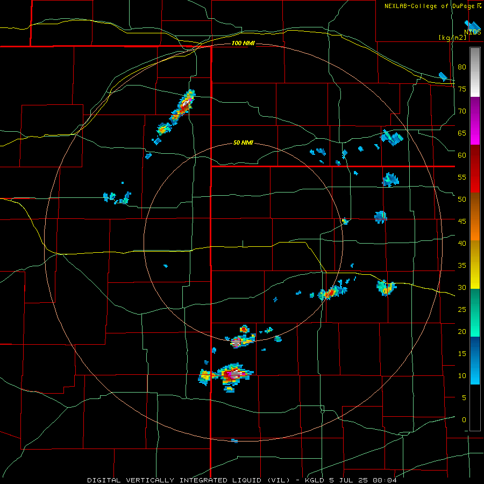484x484 pixels.
Task: Click the 65 value on the scale
Action: [462, 133]
